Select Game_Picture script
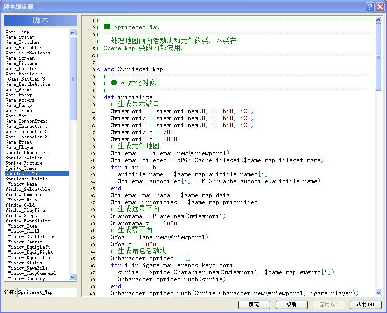387x313 pixels. tap(21, 63)
